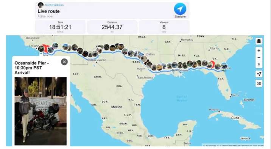Click the Viewers count card
Image resolution: width=271 pixels, height=149 pixels.
164,27
